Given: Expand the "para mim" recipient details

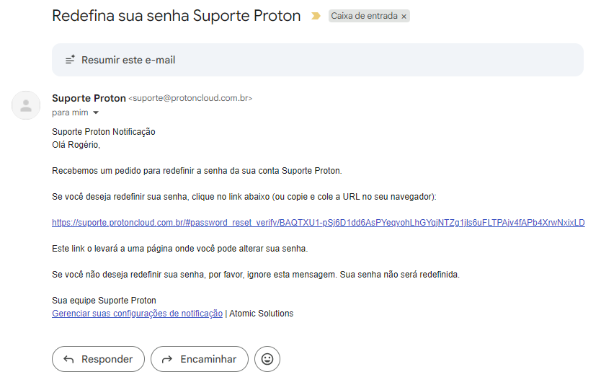Looking at the screenshot, I should point(95,113).
